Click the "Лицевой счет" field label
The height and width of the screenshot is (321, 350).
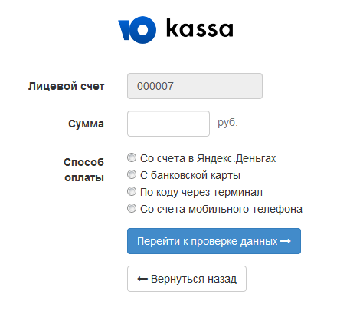[66, 86]
